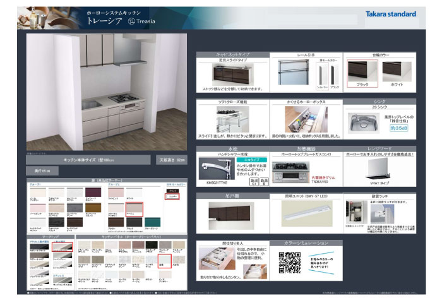
Task: Click the Treasia brand emblem in header
Action: 131,20
